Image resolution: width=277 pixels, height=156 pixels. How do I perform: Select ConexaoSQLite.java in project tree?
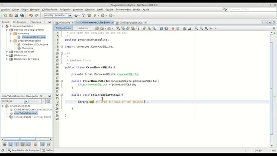[x=34, y=37]
